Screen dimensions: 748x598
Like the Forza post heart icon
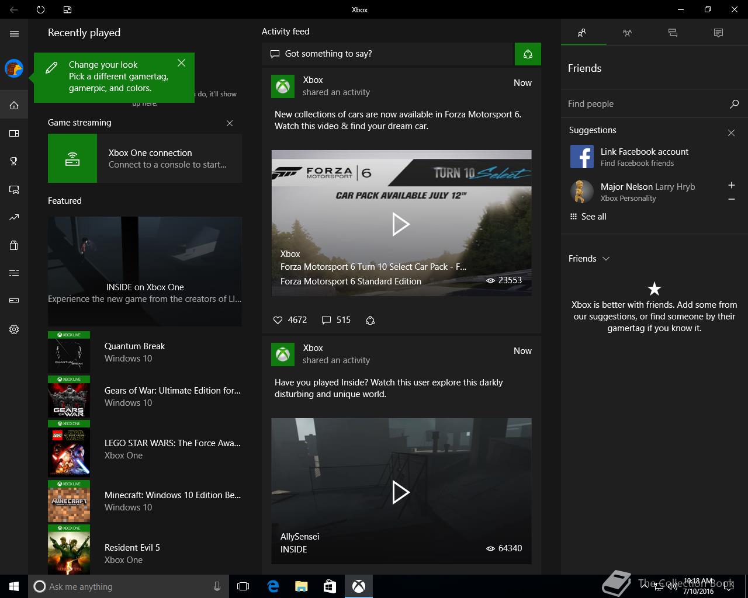[278, 320]
